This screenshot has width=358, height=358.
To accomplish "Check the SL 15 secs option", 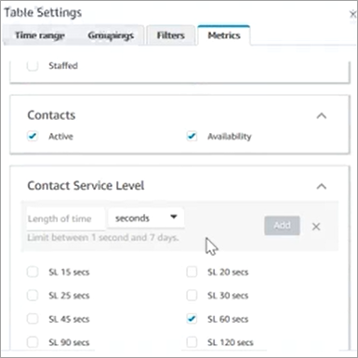I will [x=33, y=272].
